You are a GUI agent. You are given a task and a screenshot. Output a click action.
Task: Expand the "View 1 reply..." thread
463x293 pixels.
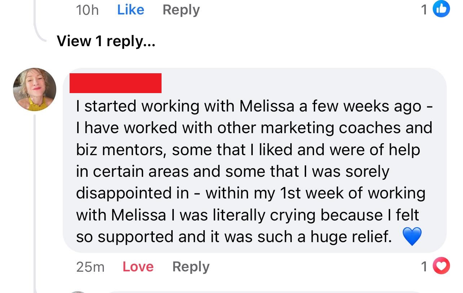[106, 41]
